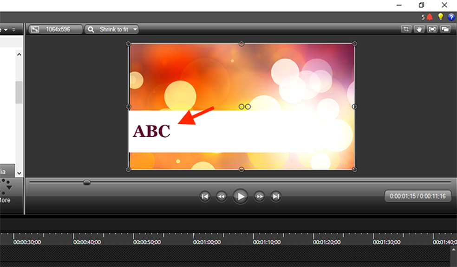Click the right circle of the center handle pair
This screenshot has height=267, width=457.
click(x=248, y=107)
